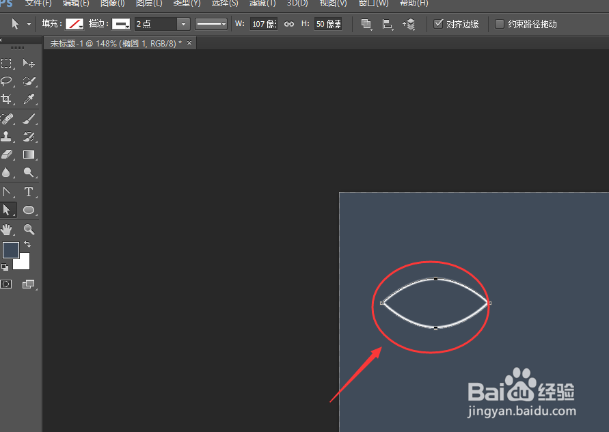609x432 pixels.
Task: Click the W width input field
Action: (264, 24)
